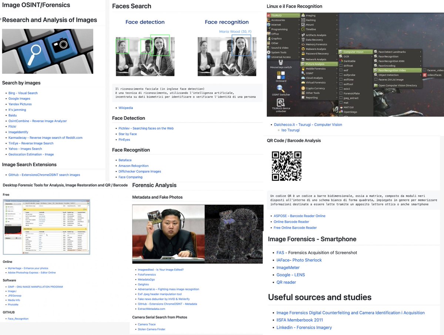The height and width of the screenshot is (335, 444).
Task: Click the Mobile Forensics phone icon
Action: (303, 69)
